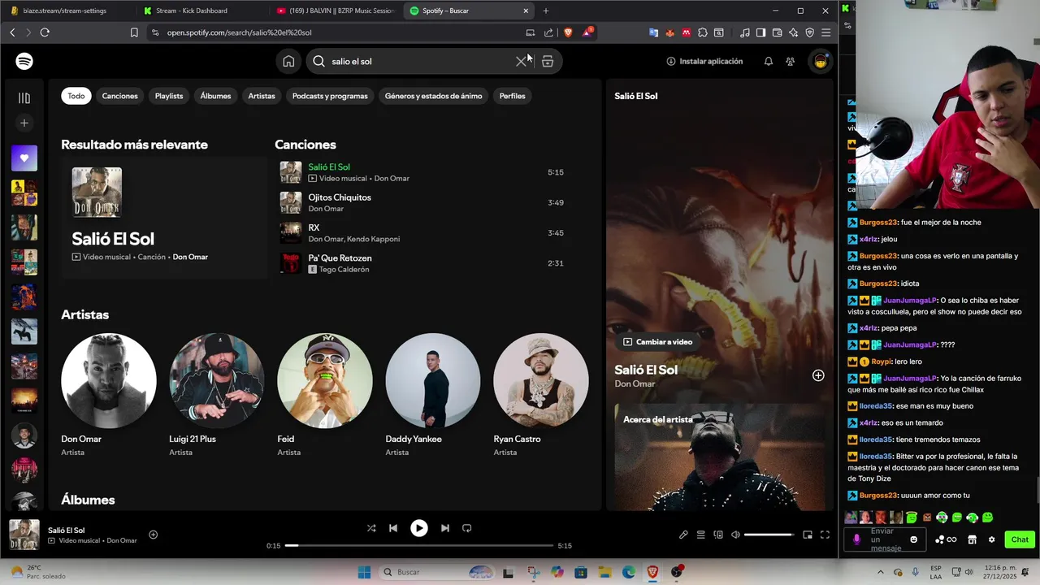This screenshot has height=585, width=1040.
Task: Clear the search text with X icon
Action: pos(522,61)
